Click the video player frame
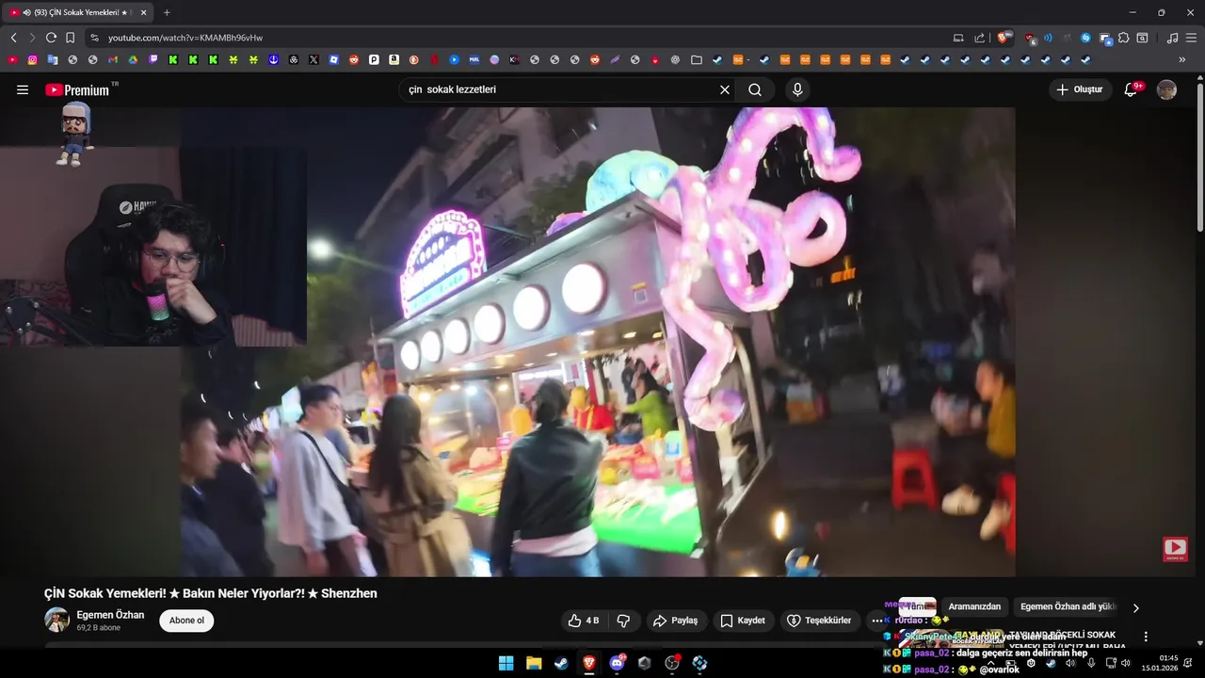The width and height of the screenshot is (1205, 678). 598,341
